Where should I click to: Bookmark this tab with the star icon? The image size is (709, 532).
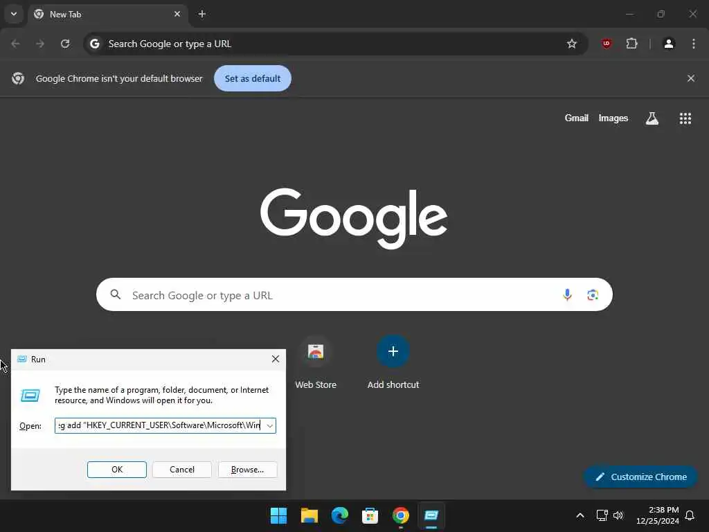pyautogui.click(x=571, y=44)
